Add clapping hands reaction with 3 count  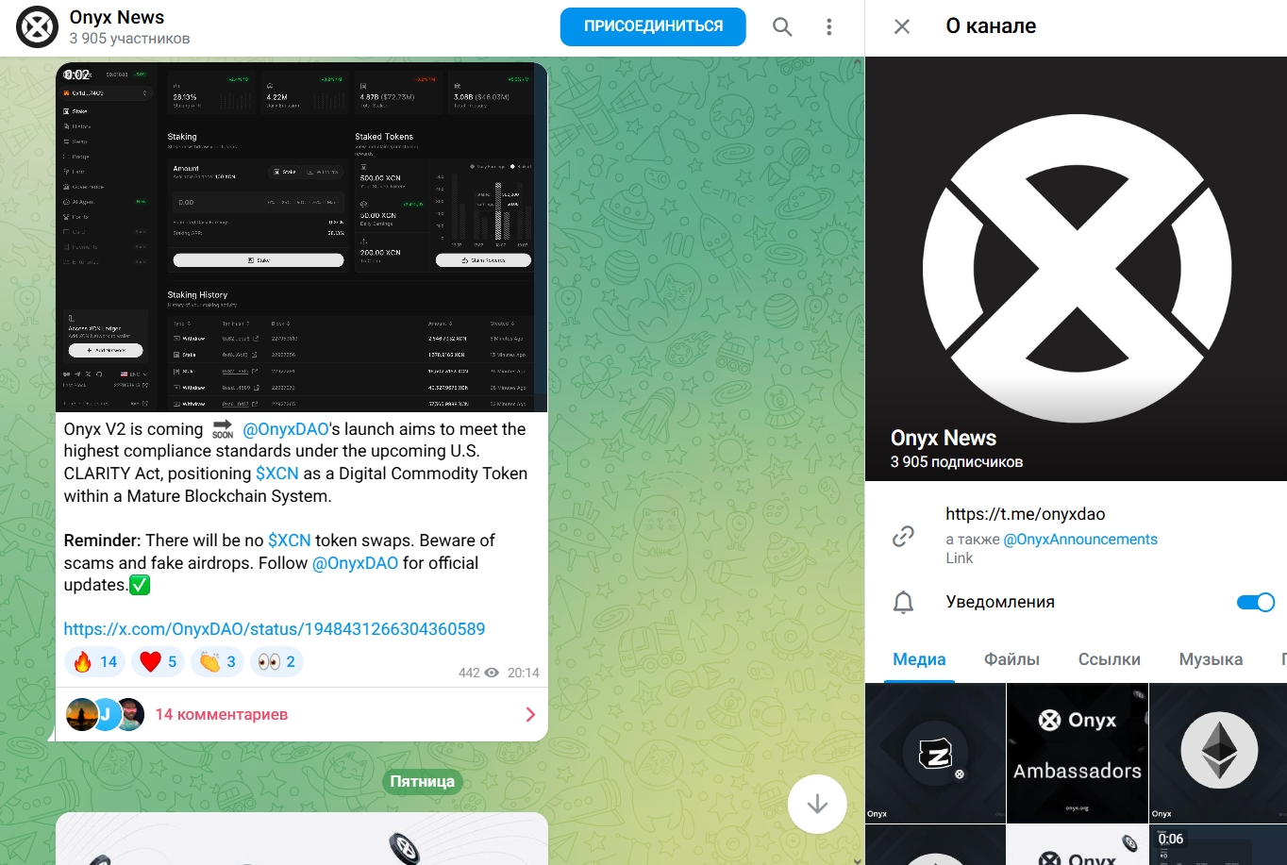tap(217, 662)
